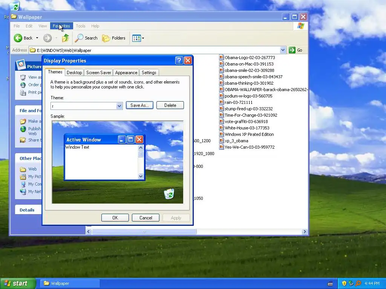The width and height of the screenshot is (386, 289).
Task: Click the Wallpaper taskbar button
Action: [x=70, y=283]
